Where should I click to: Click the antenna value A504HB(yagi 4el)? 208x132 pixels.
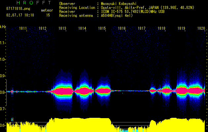(117, 16)
